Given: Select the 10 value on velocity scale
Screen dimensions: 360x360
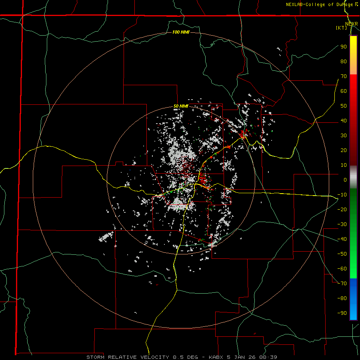Looking at the screenshot, I should tap(344, 165).
